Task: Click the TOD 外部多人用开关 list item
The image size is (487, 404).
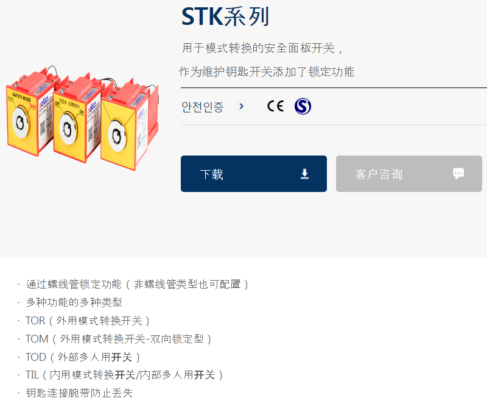Action: (x=83, y=357)
